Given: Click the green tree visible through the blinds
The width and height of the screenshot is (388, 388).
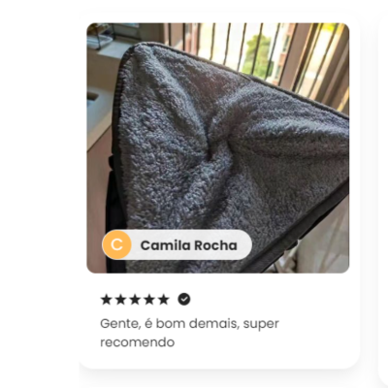Looking at the screenshot, I should (x=259, y=53).
